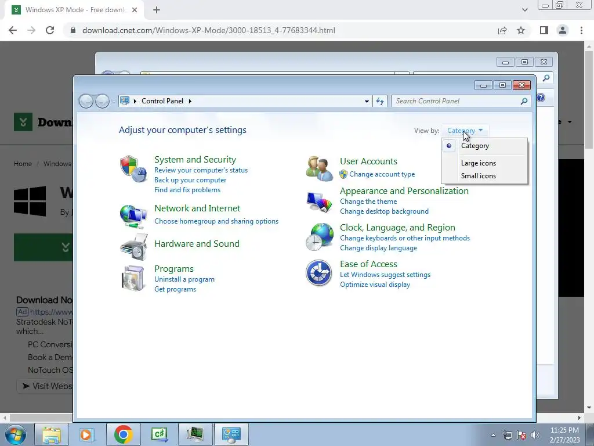The width and height of the screenshot is (594, 446).
Task: Open the System and Security shield icon
Action: pos(133,168)
